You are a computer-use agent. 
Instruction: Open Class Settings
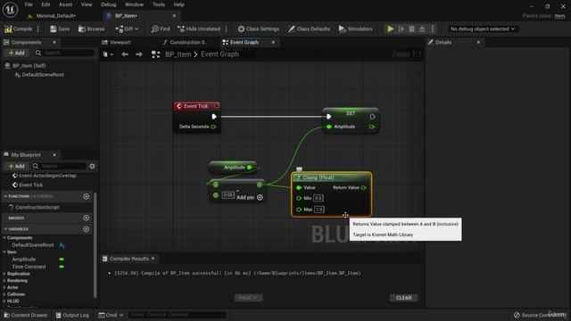coord(259,29)
